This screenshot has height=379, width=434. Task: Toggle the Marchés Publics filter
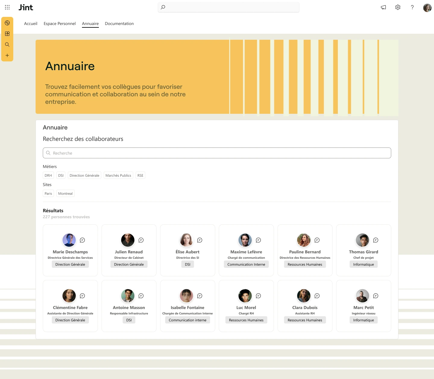tap(118, 175)
